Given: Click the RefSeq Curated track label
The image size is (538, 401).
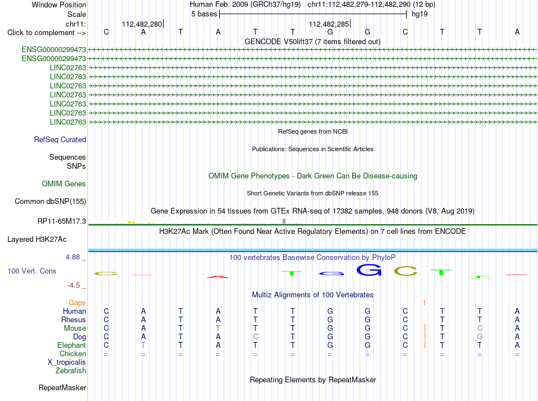Looking at the screenshot, I should click(x=60, y=139).
